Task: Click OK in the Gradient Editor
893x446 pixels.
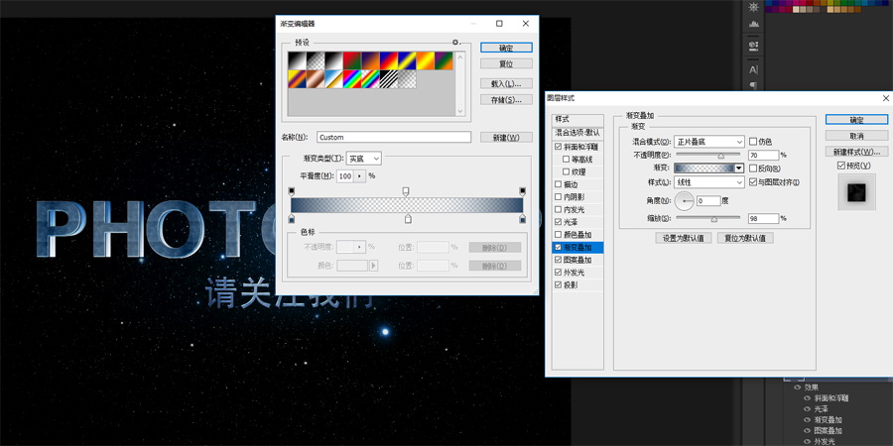Action: click(506, 48)
